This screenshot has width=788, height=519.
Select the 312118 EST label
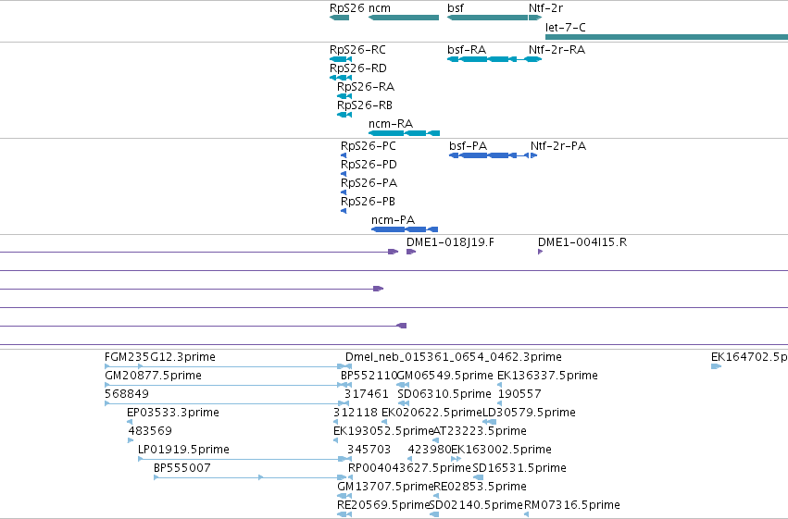pos(356,413)
